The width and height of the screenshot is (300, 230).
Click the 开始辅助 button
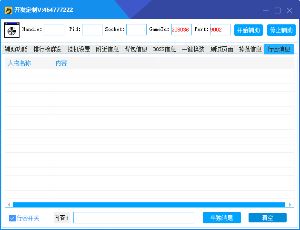(248, 30)
